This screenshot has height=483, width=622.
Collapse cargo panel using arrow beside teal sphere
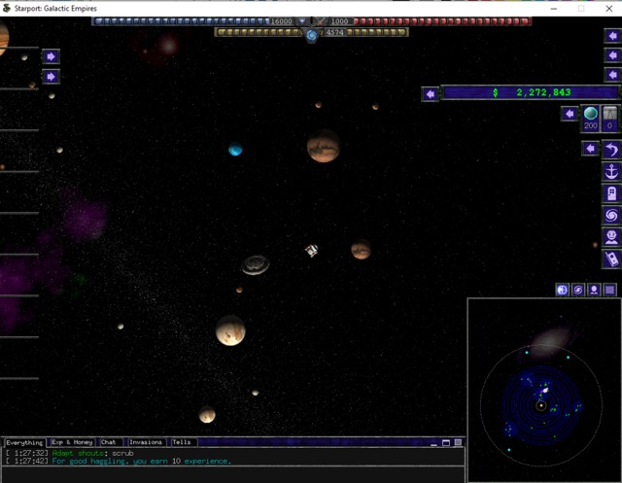coord(570,114)
